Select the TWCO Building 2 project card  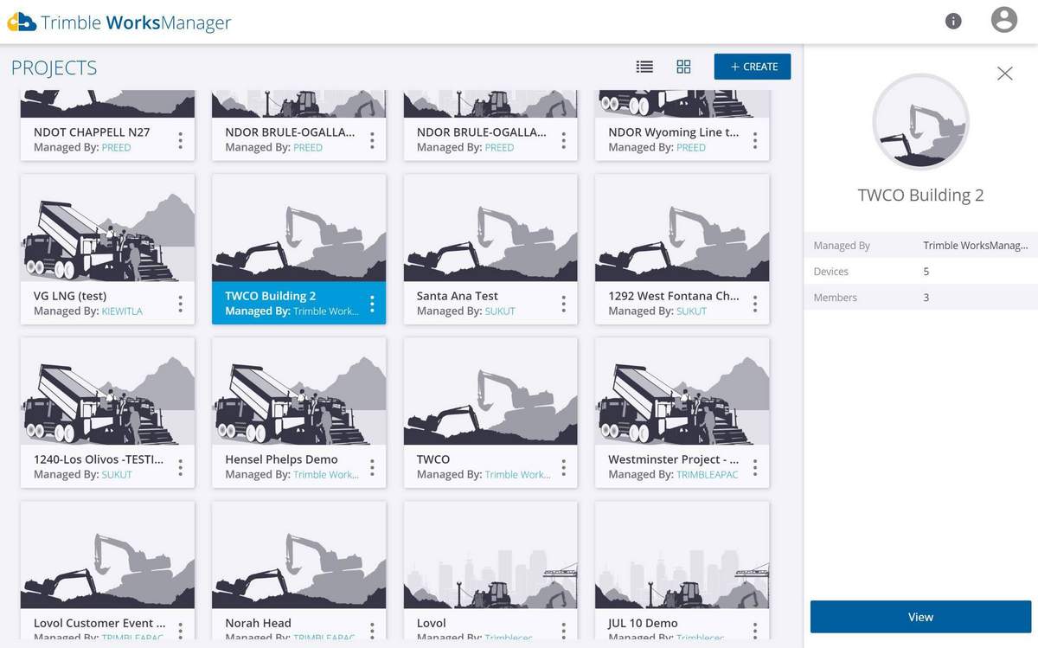298,228
